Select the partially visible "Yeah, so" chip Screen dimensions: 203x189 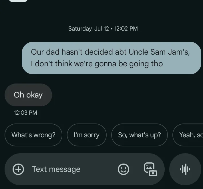(x=188, y=135)
